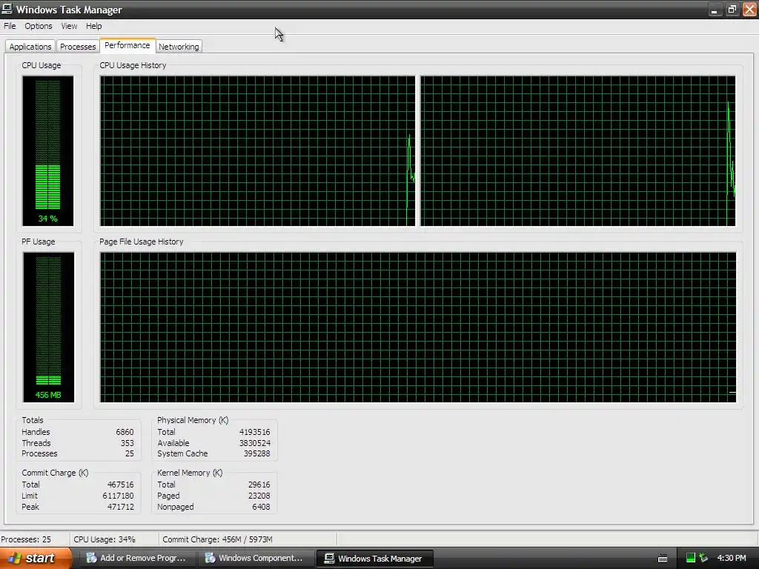This screenshot has width=759, height=569.
Task: Click the second CPU usage history graph
Action: [578, 150]
